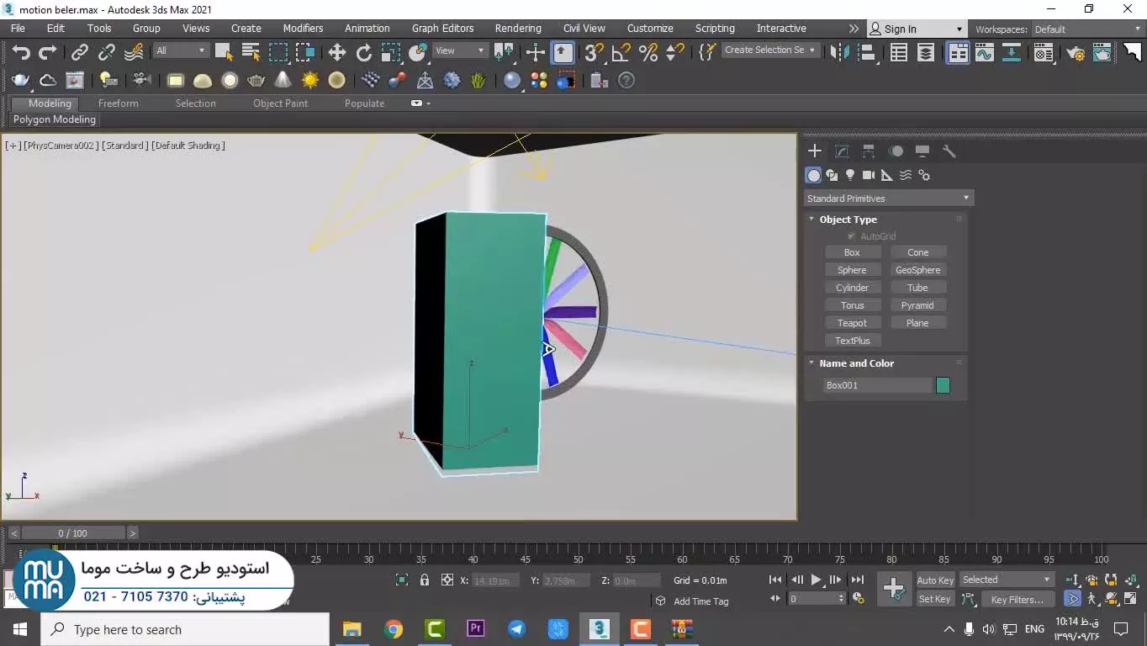Activate Select and Rotate tool
The width and height of the screenshot is (1147, 646).
pos(364,52)
